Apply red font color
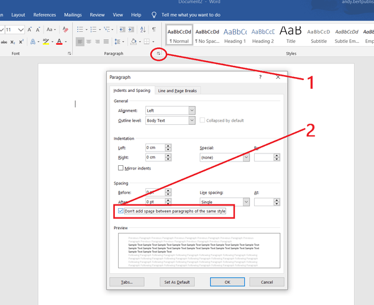374x305 pixels. (59, 42)
